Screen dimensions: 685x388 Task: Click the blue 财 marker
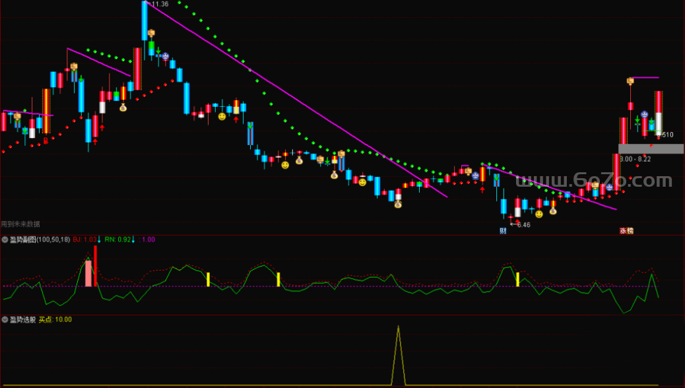coord(504,231)
